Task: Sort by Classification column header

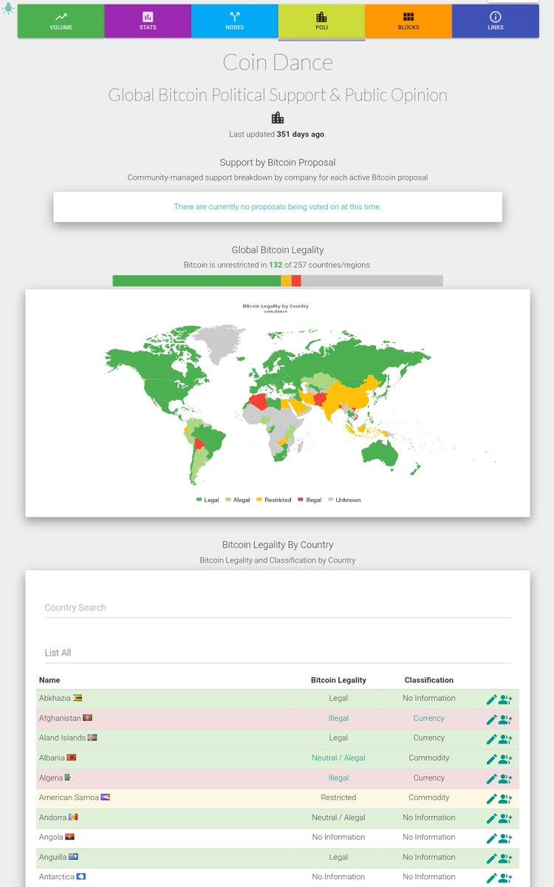Action: (x=429, y=680)
